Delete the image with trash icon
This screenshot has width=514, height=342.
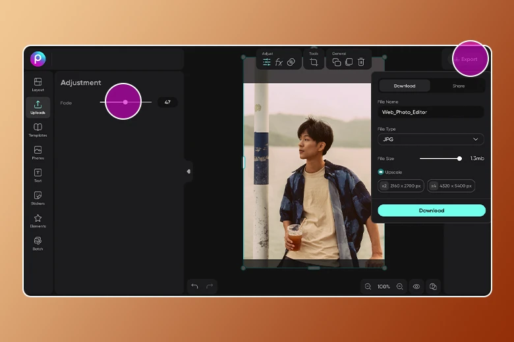click(x=361, y=62)
